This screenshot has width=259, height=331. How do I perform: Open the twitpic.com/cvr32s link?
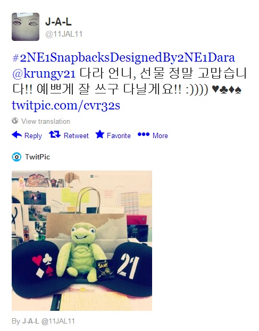pyautogui.click(x=66, y=105)
